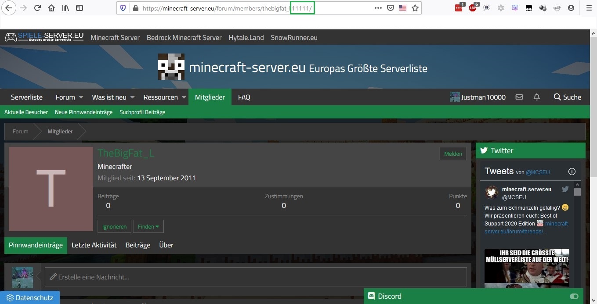
Task: Expand the Ressourcen dropdown arrow
Action: tap(184, 97)
